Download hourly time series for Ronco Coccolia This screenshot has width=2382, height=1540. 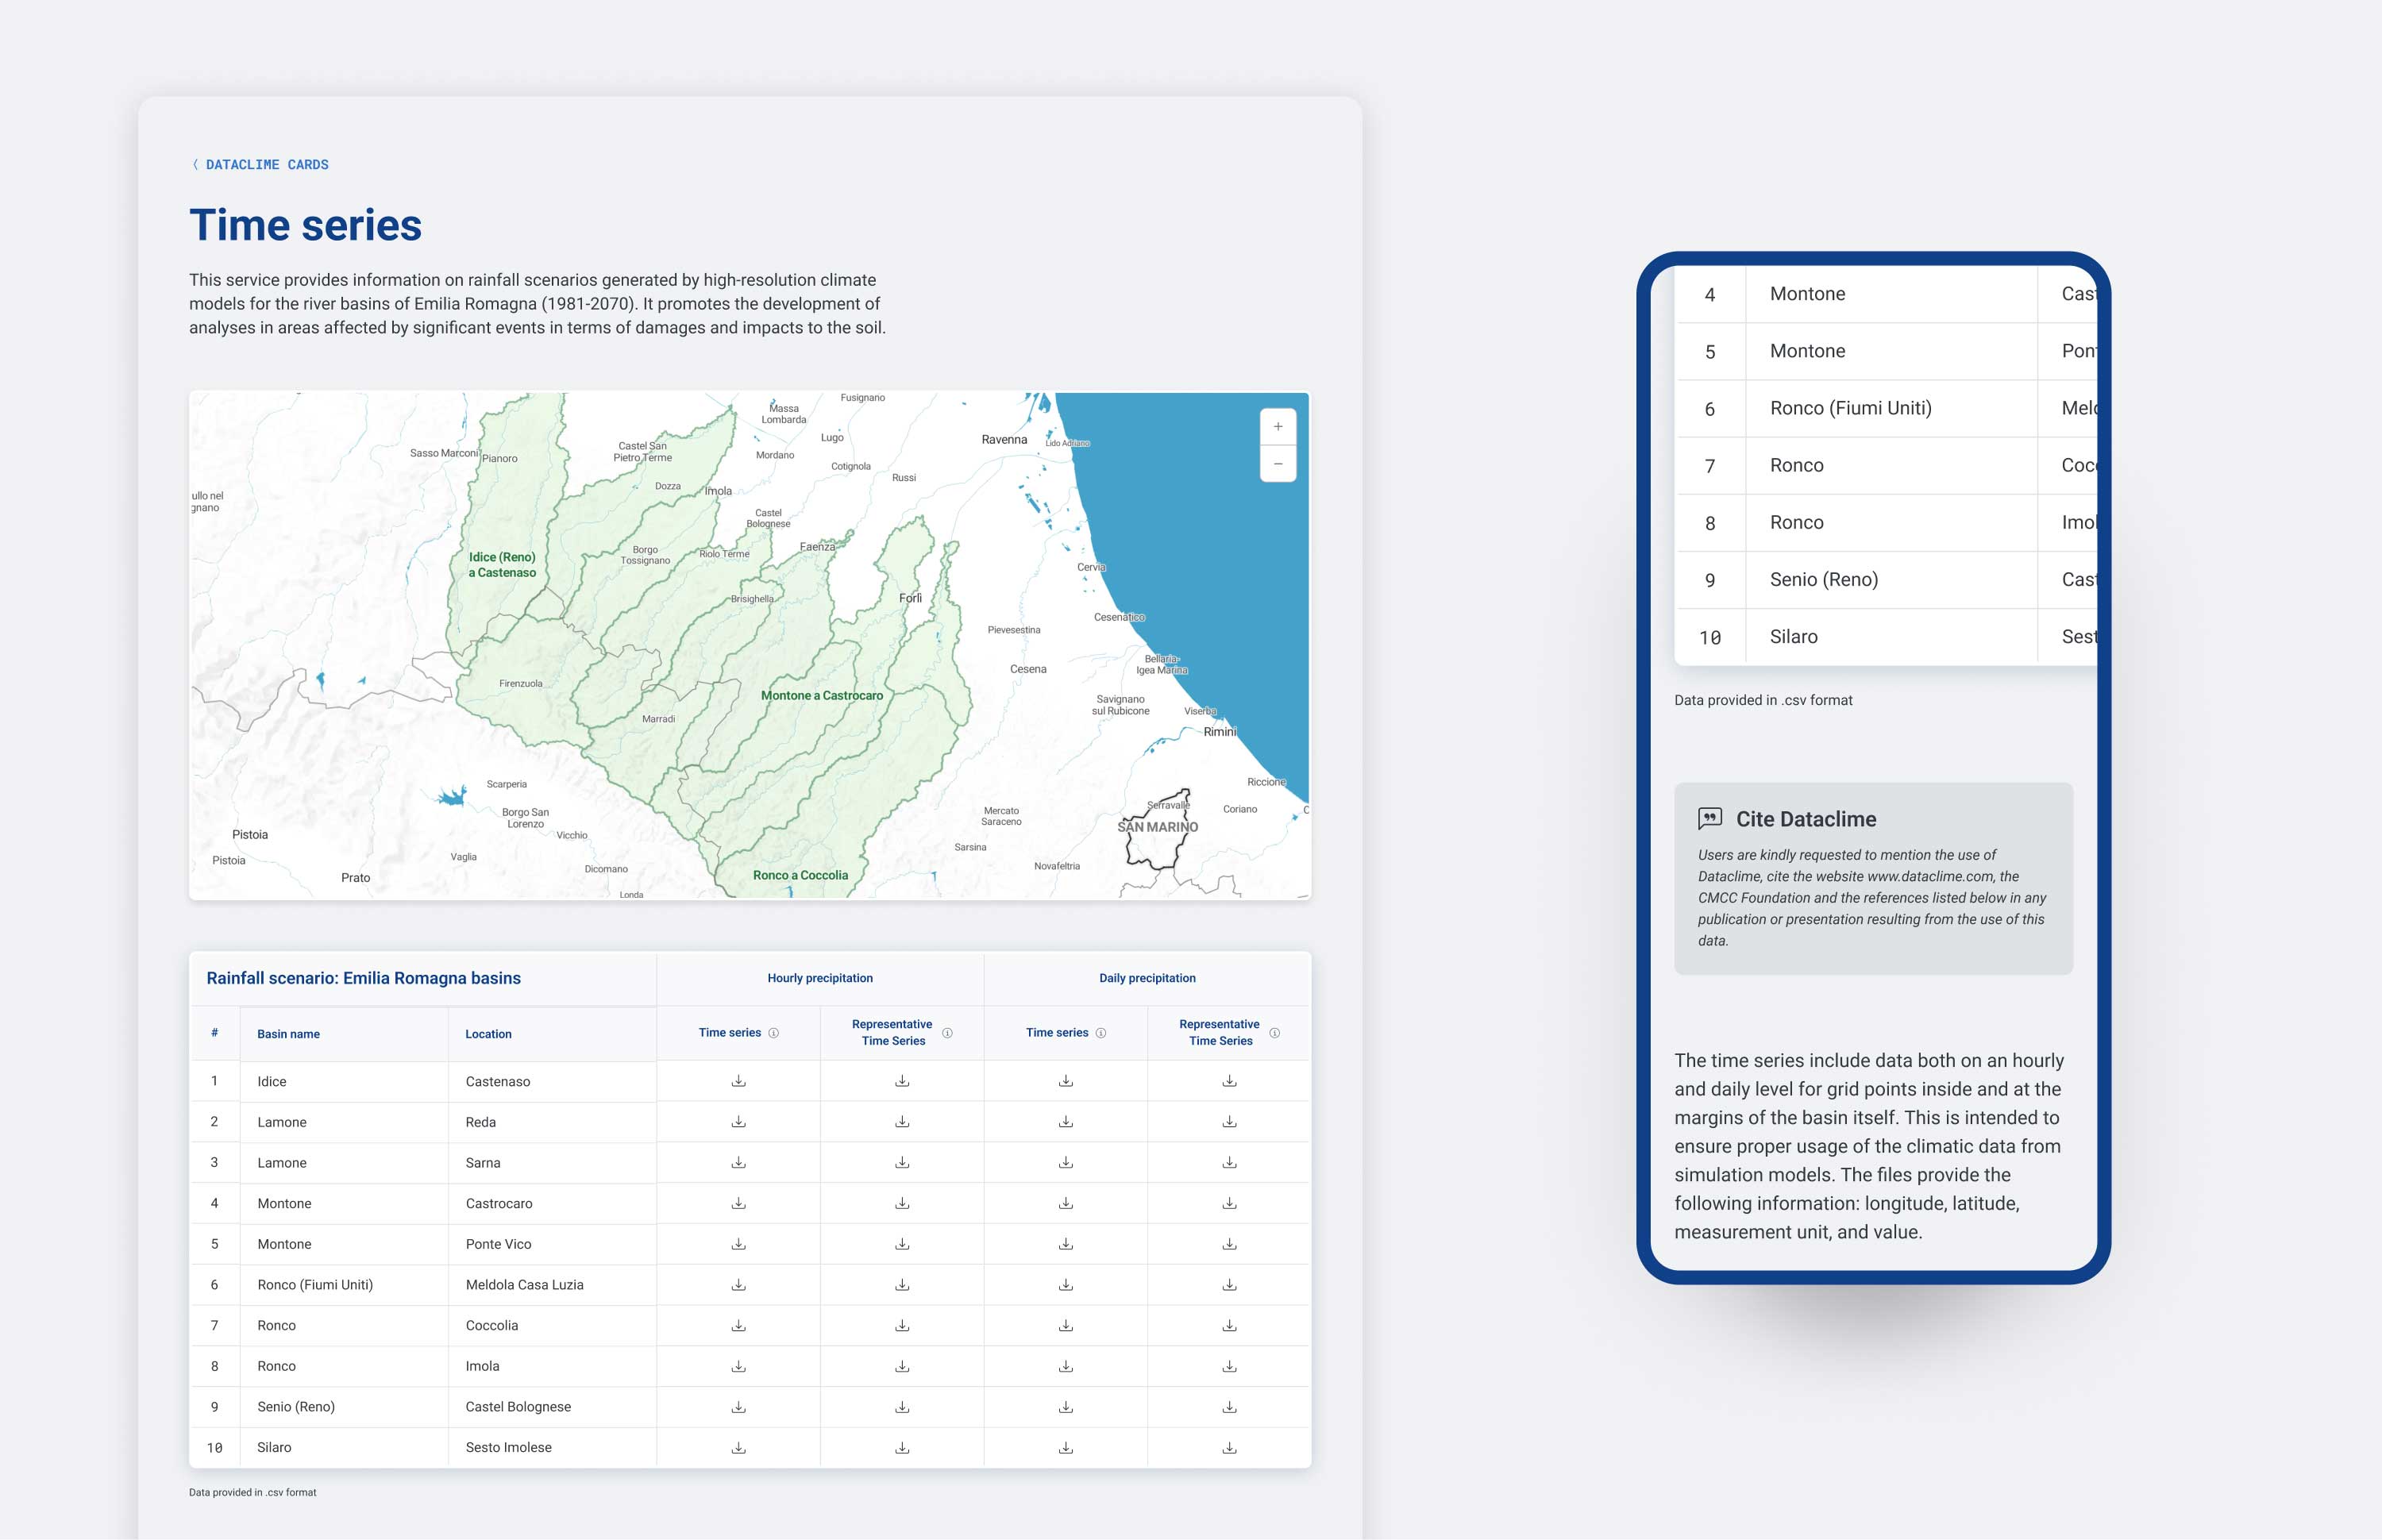coord(738,1325)
